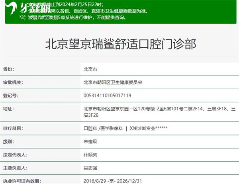Select the name 吴志强

click(90, 168)
